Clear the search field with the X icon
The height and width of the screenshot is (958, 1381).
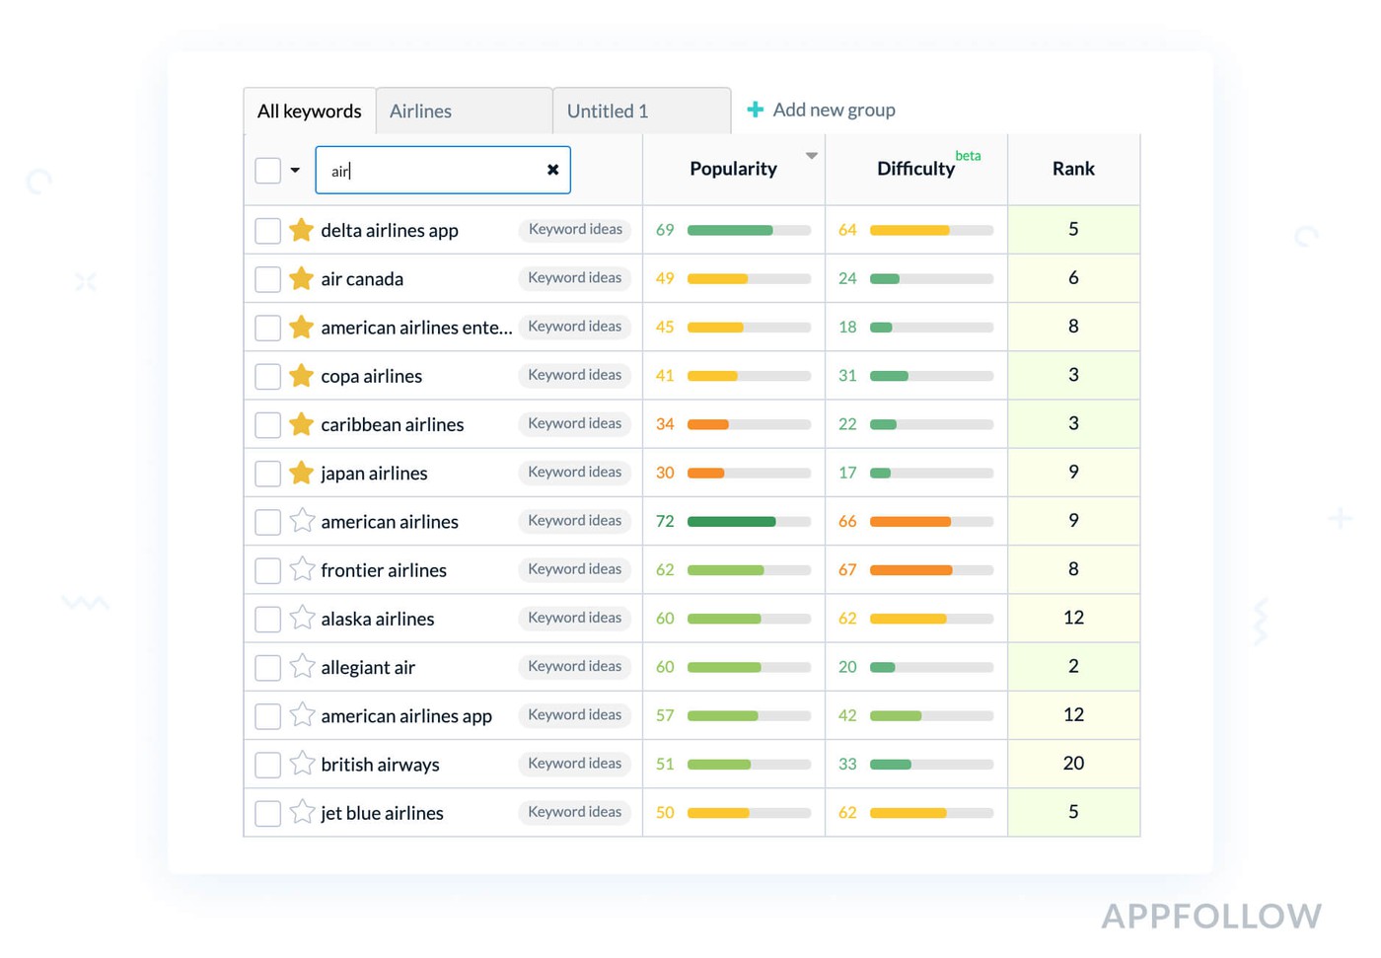(x=552, y=170)
